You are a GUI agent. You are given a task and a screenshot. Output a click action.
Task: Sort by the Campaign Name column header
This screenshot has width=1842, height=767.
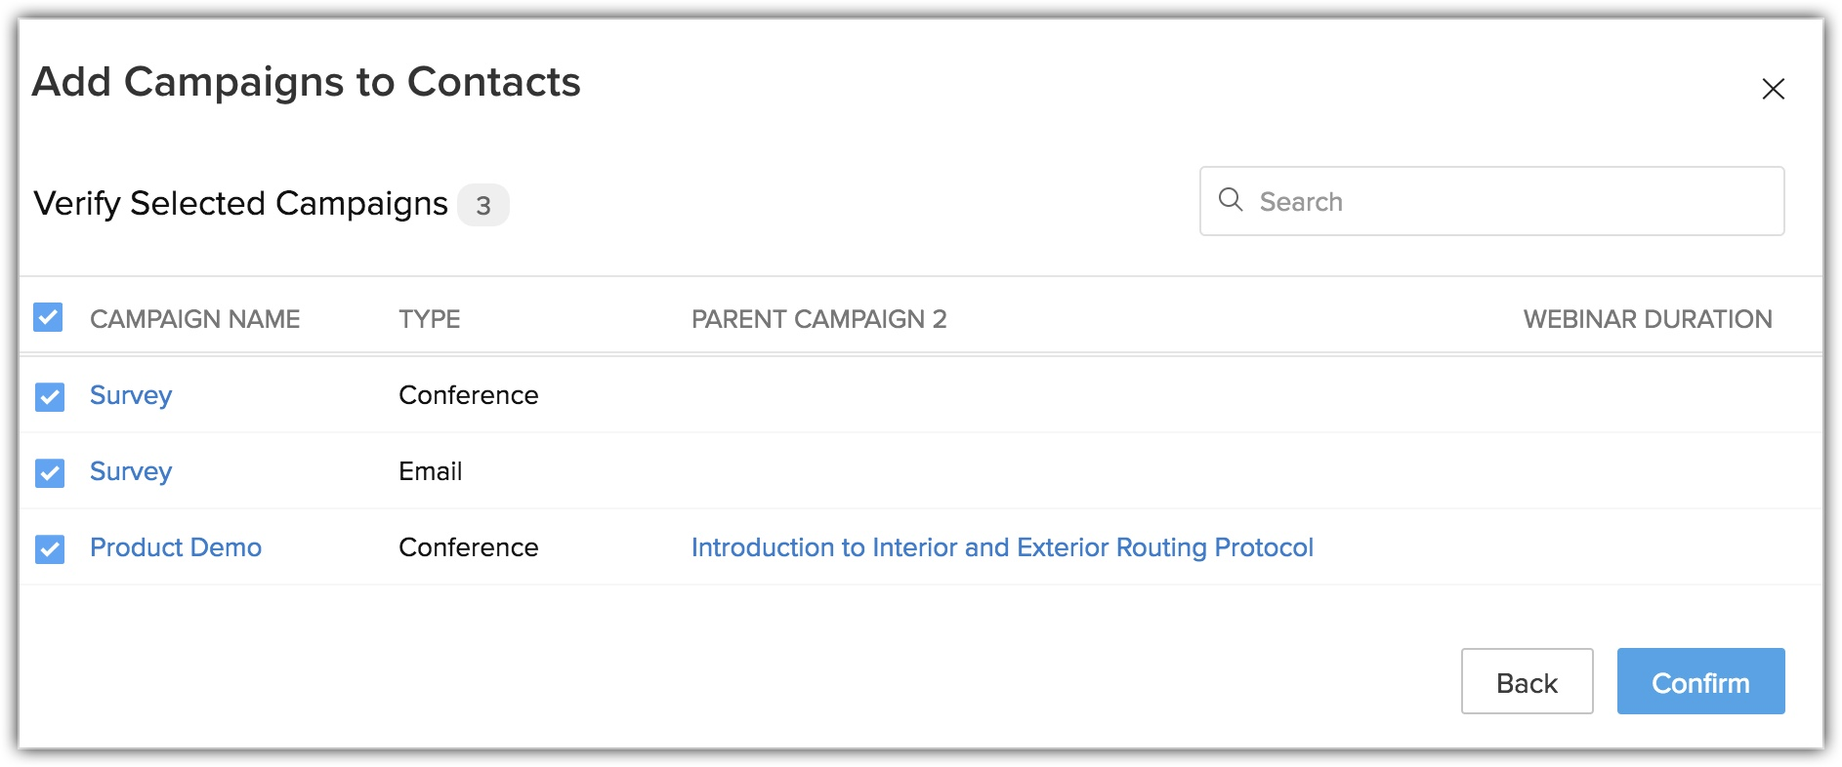pos(194,319)
